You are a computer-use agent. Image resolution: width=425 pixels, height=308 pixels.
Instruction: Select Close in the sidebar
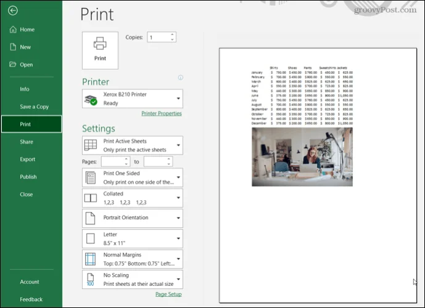tap(31, 194)
